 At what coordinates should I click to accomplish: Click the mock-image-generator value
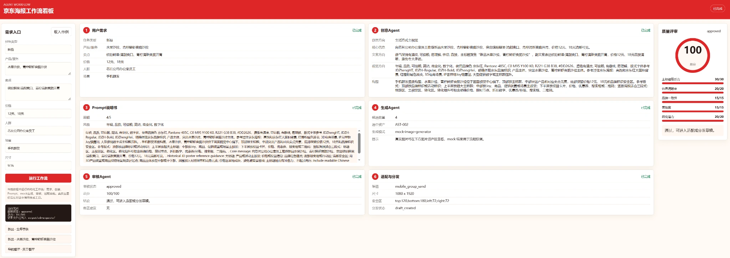point(413,132)
